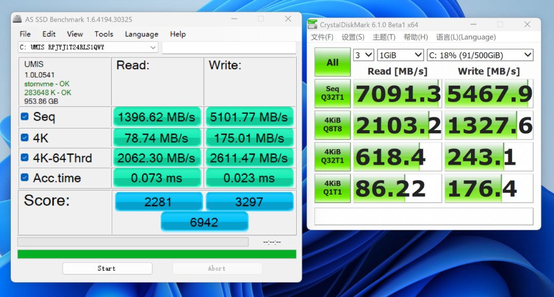The height and width of the screenshot is (297, 554).
Task: Click the 0.023 ms access time
Action: pos(249,178)
